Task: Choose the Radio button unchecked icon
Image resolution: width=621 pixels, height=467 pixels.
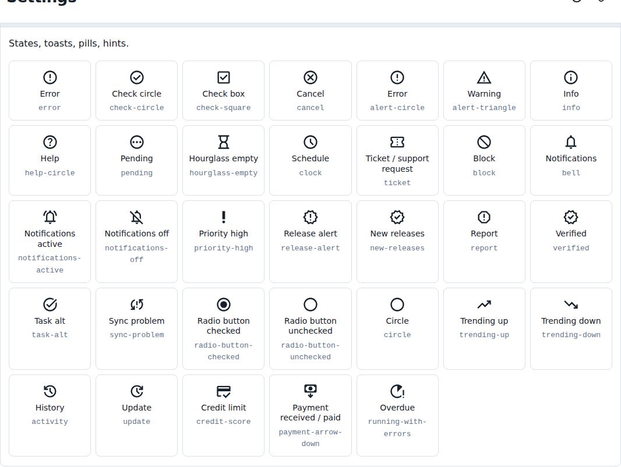Action: pyautogui.click(x=310, y=305)
